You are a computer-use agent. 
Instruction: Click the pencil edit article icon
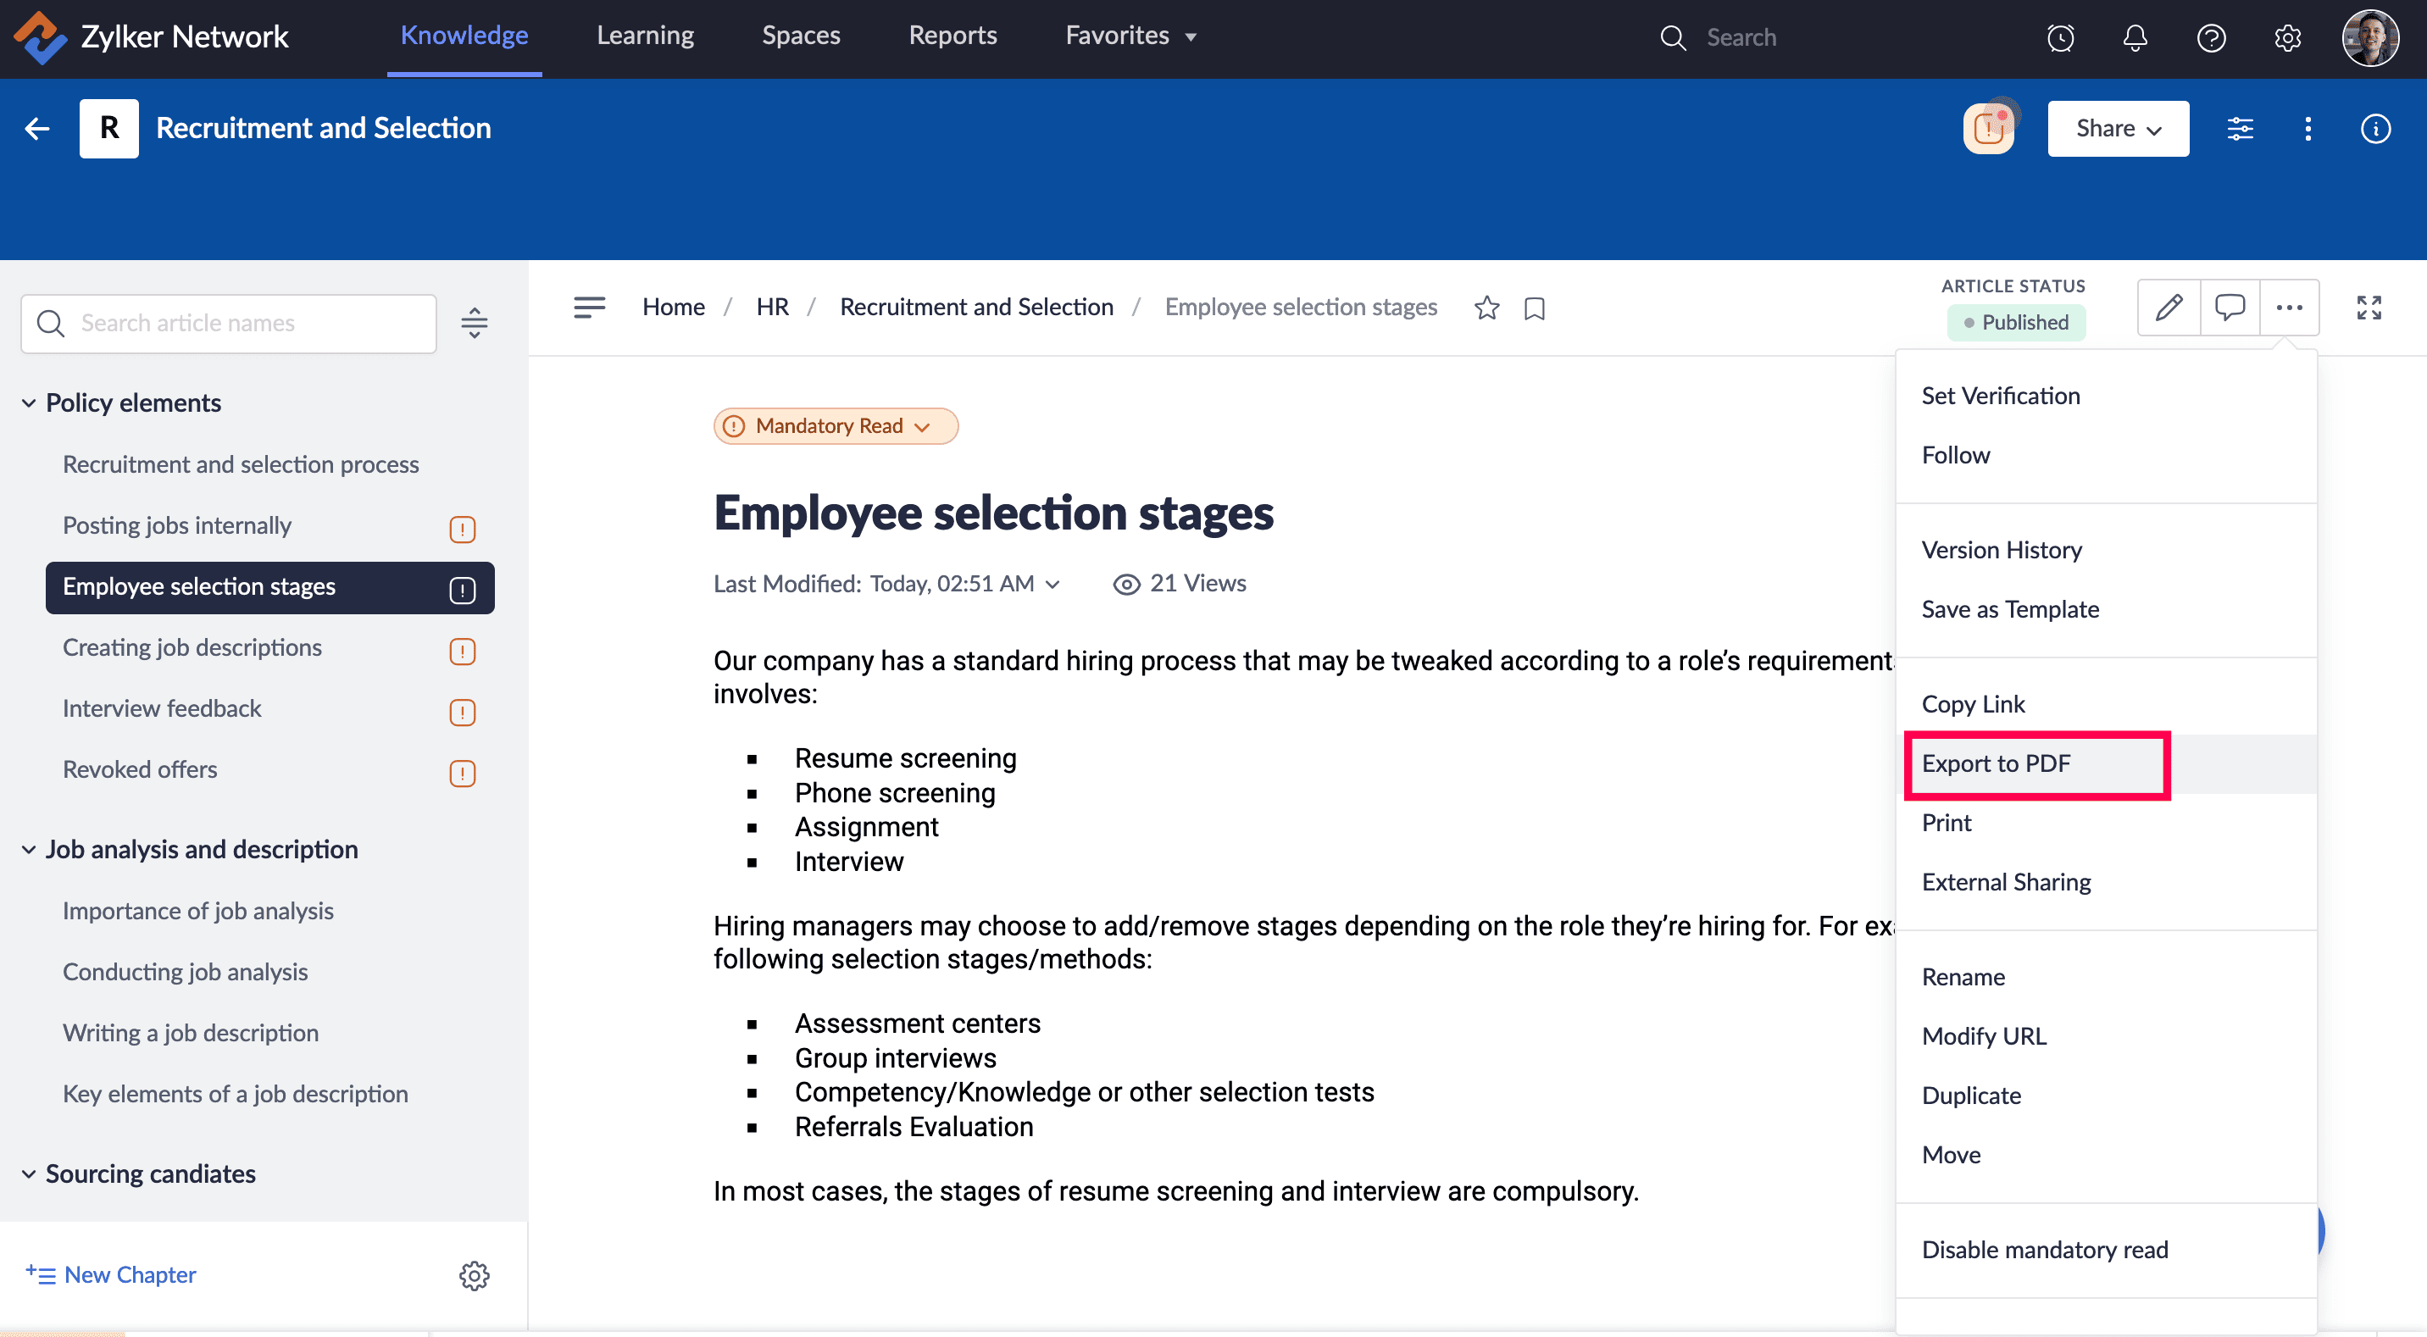point(2169,308)
